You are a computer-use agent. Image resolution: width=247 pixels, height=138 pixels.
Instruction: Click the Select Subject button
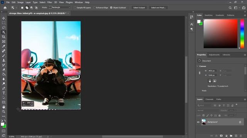tap(139, 8)
